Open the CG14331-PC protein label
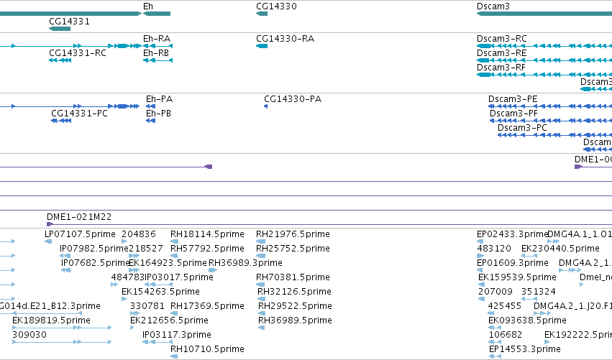 (79, 114)
